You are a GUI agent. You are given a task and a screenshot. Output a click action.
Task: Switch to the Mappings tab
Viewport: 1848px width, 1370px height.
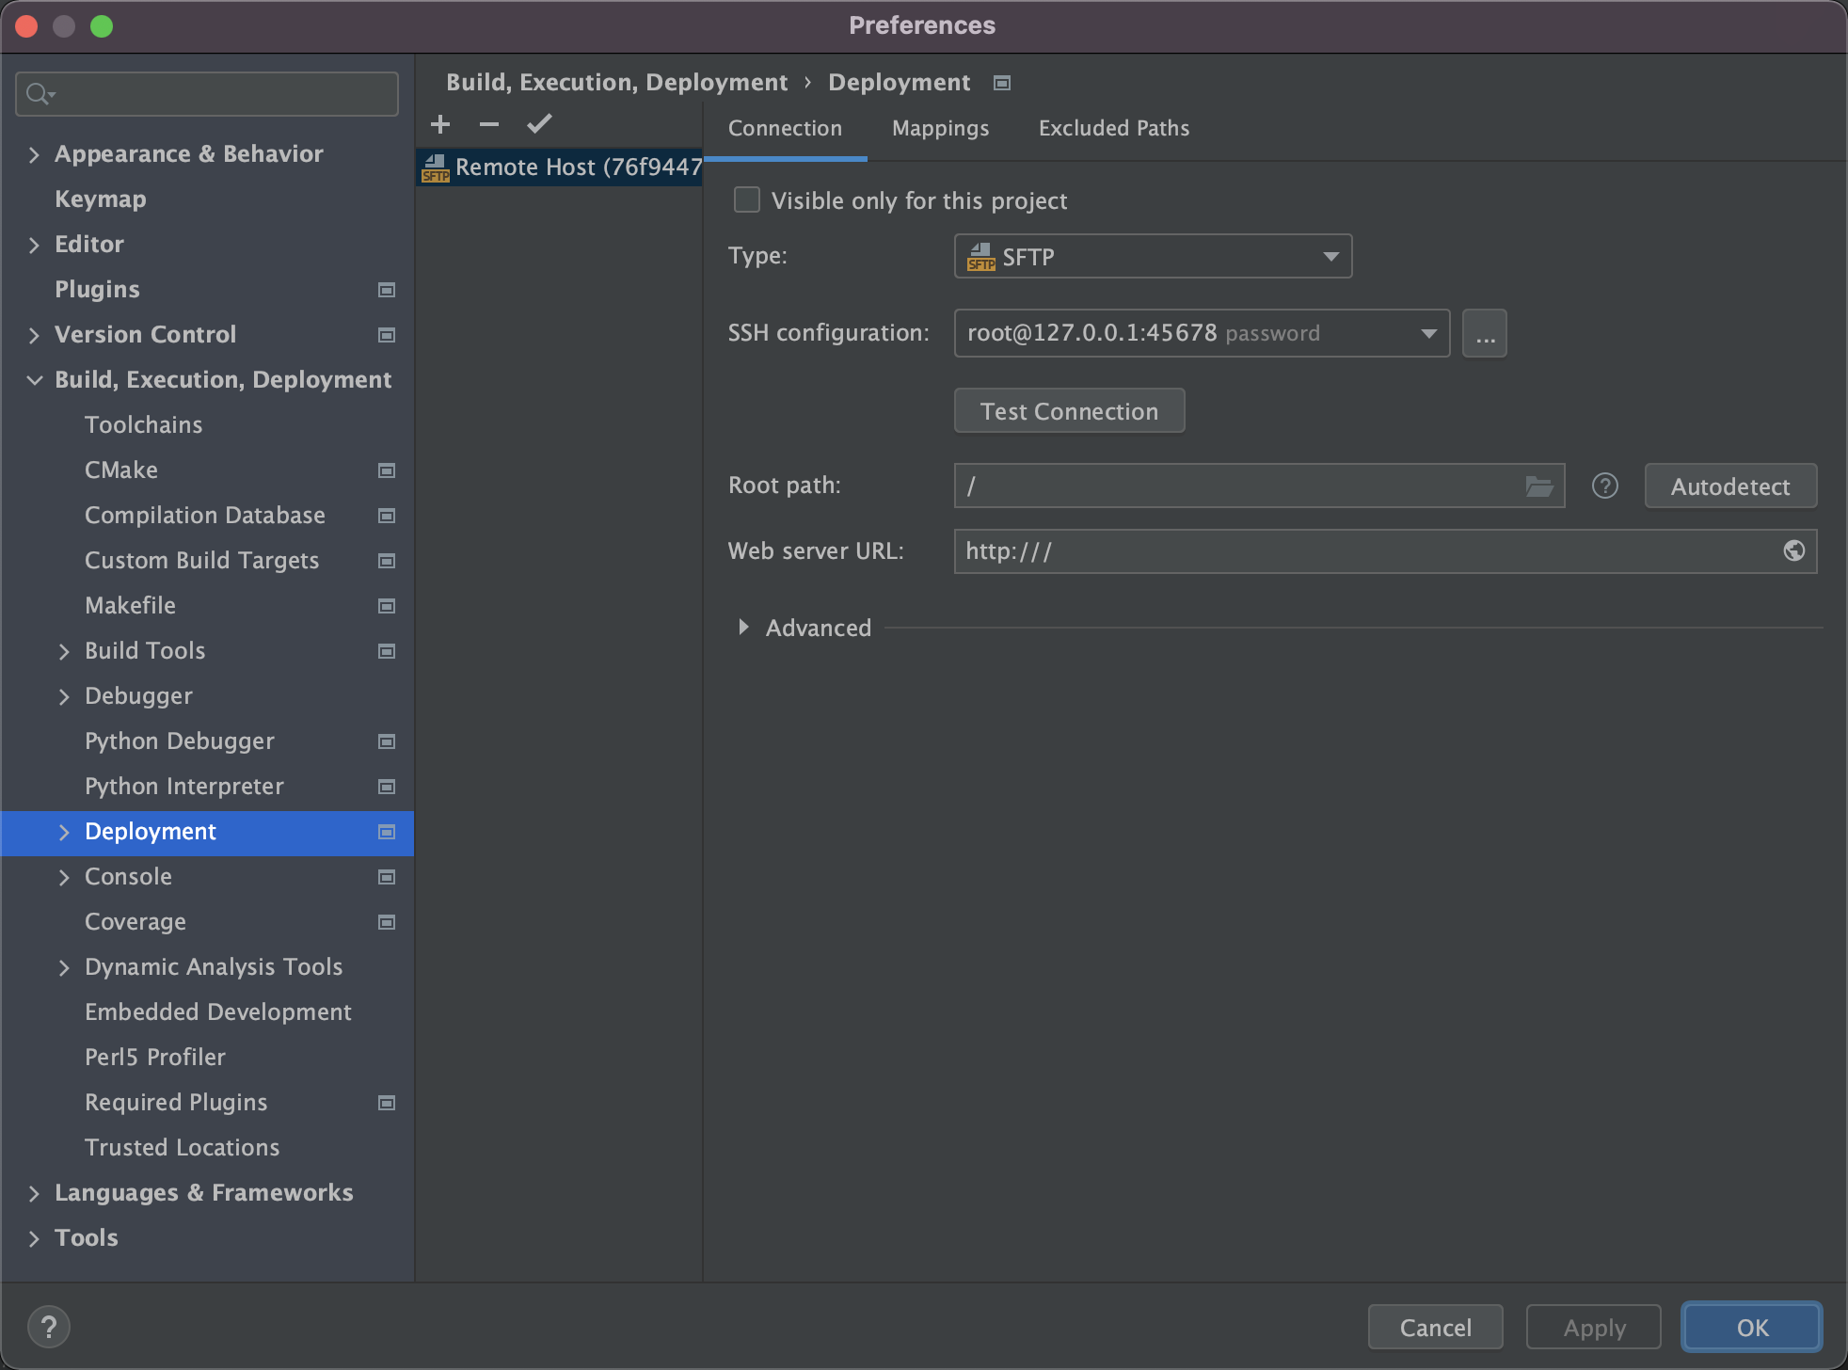click(940, 129)
